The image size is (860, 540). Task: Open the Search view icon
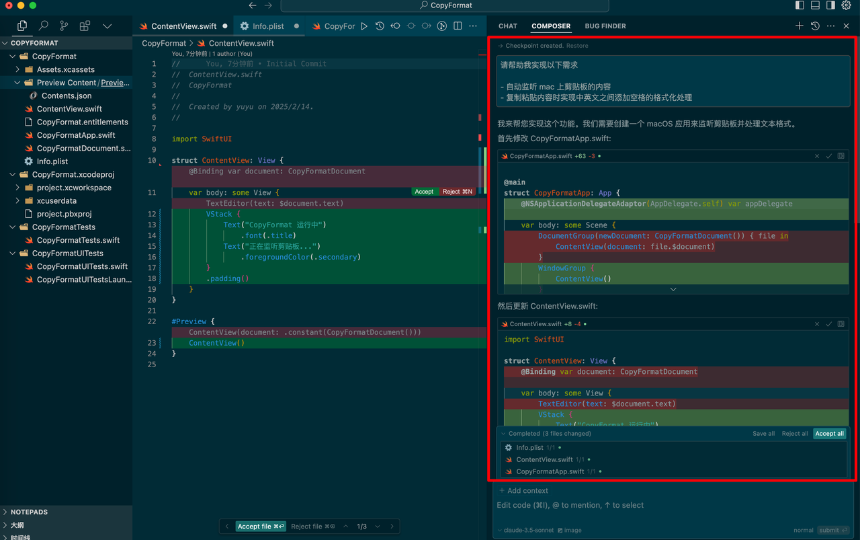point(43,26)
